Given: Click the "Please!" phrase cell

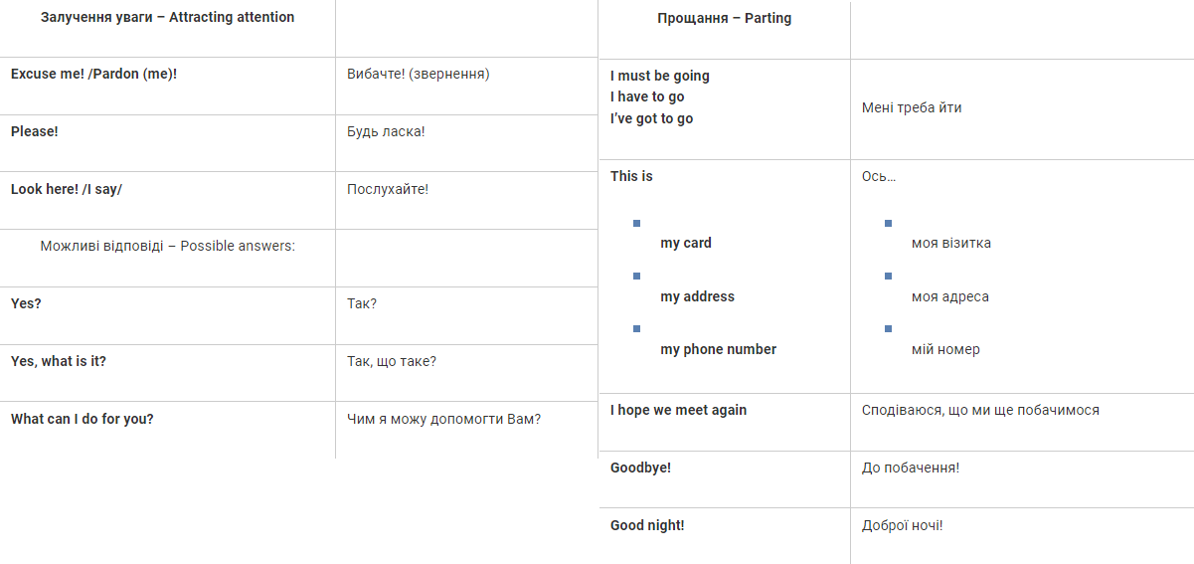Looking at the screenshot, I should tap(35, 131).
